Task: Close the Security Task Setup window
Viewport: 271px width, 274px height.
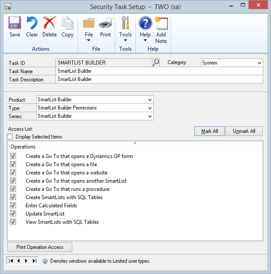Action: point(258,5)
